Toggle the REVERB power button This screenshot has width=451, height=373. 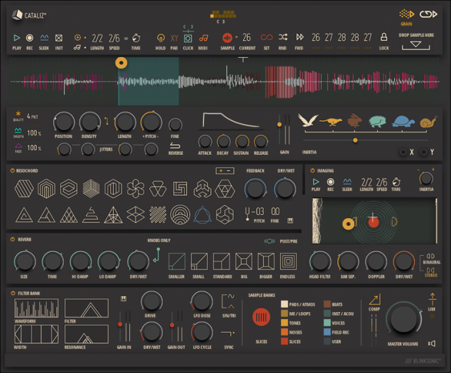12,239
